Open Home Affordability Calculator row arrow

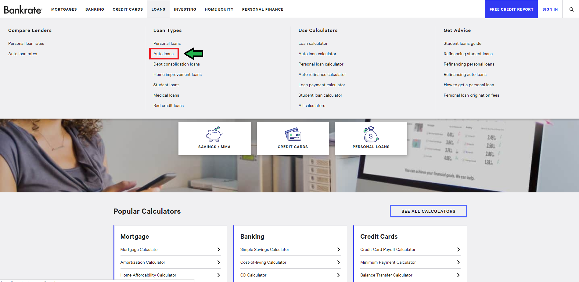pos(218,275)
